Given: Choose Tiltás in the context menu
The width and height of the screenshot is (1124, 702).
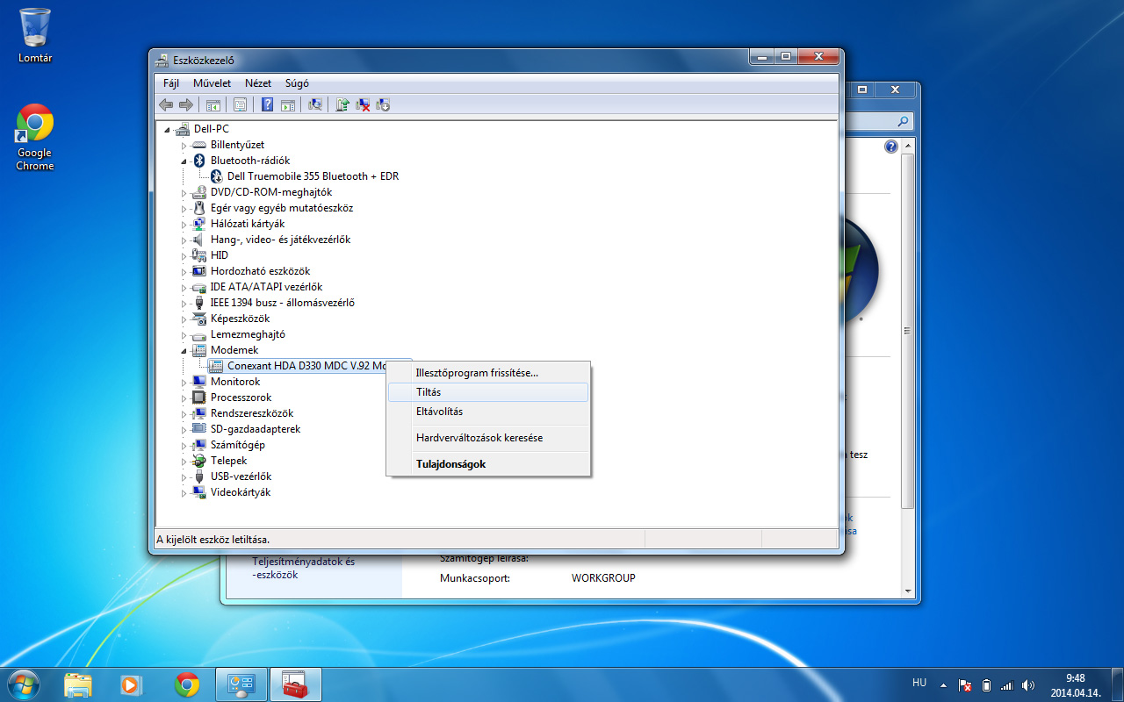Looking at the screenshot, I should pos(429,392).
